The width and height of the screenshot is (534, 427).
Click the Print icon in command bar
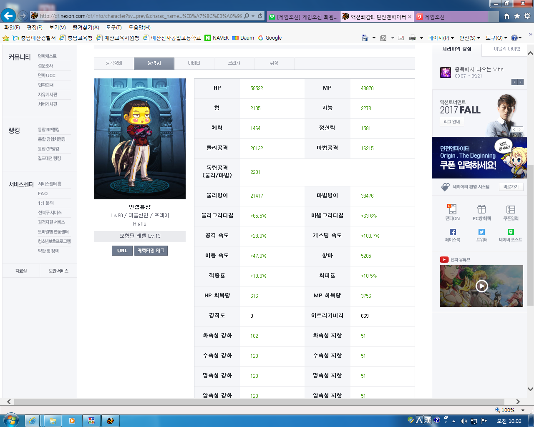(x=413, y=38)
